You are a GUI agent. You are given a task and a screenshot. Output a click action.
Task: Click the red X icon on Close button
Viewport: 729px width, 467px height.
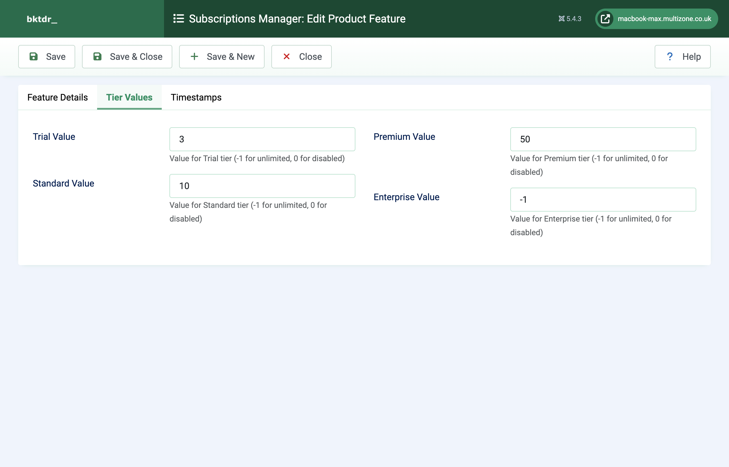(286, 56)
